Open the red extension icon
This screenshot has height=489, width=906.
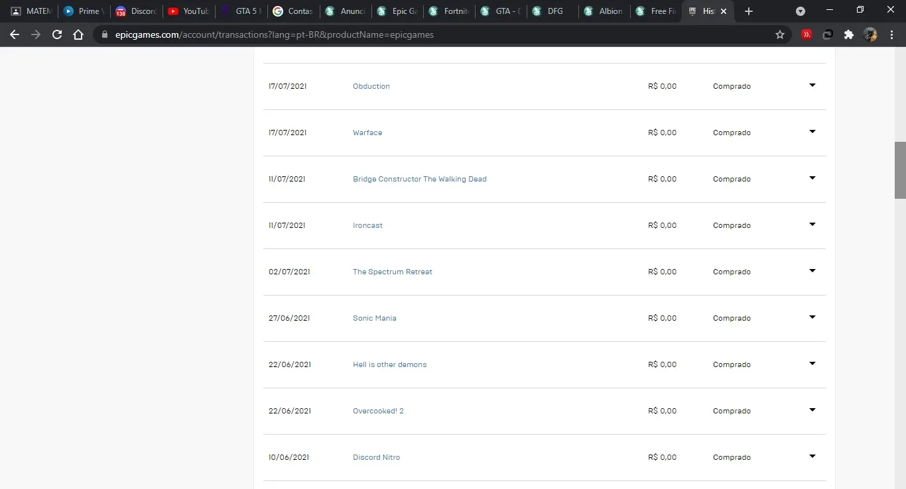pyautogui.click(x=807, y=34)
